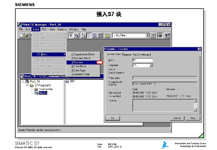The width and height of the screenshot is (217, 150).
Task: Expand the Station submenu arrow
Action: point(65,34)
